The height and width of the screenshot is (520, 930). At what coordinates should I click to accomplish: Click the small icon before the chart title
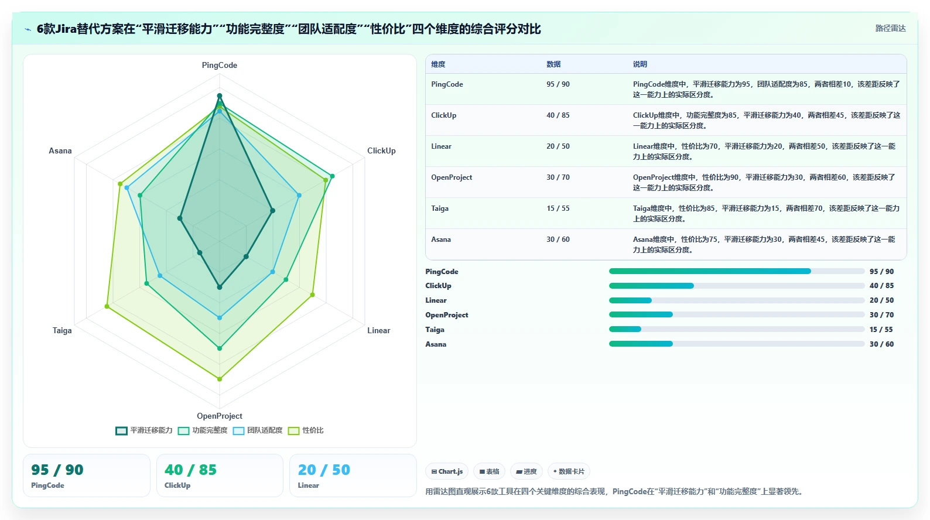tap(28, 29)
